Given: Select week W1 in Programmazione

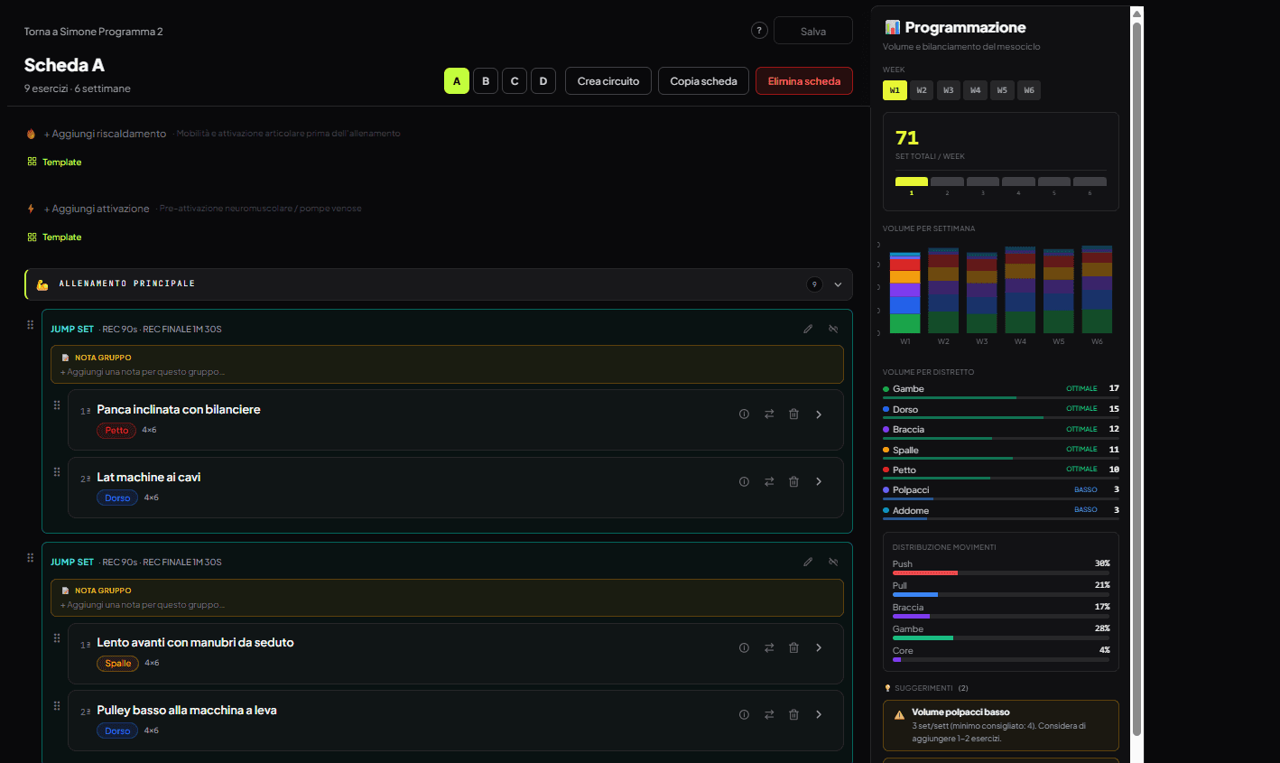Looking at the screenshot, I should click(x=895, y=90).
